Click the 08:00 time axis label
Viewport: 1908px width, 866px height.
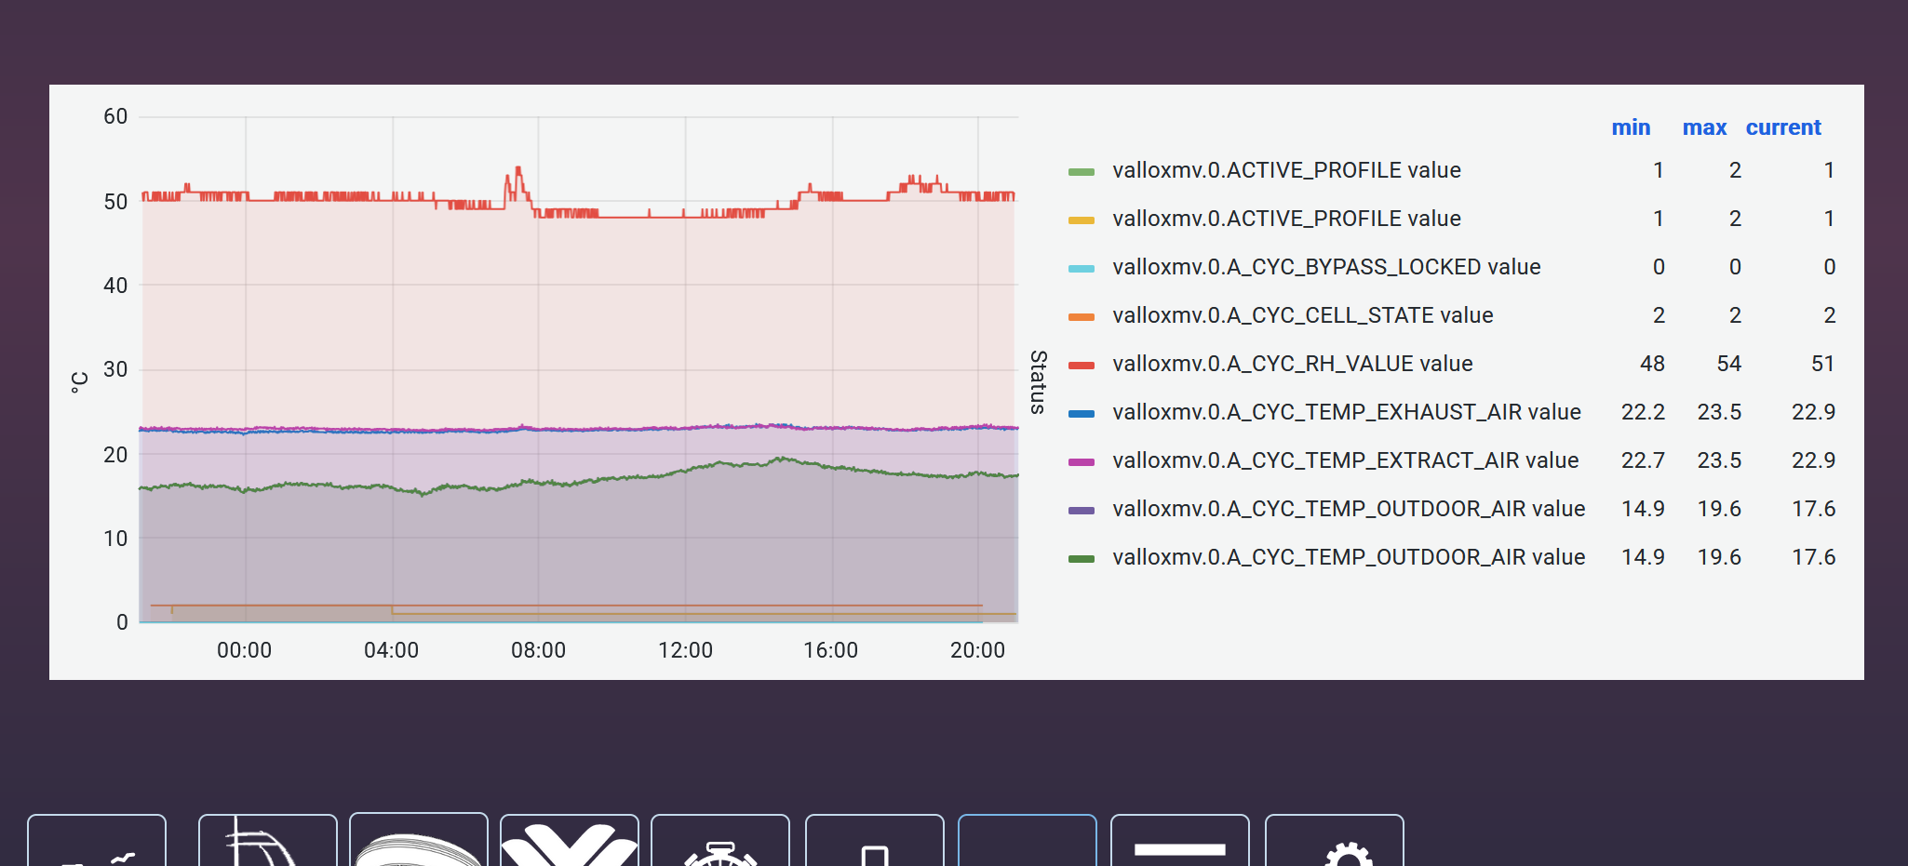click(x=538, y=650)
